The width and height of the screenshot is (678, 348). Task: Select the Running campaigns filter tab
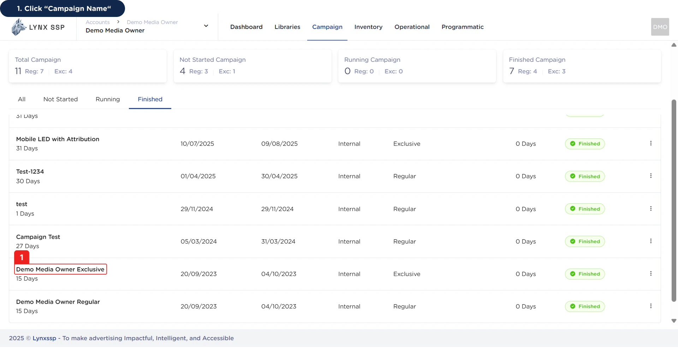click(x=108, y=99)
